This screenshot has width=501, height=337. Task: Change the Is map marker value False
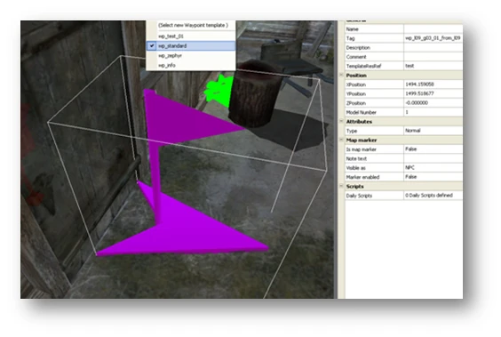[x=433, y=149]
